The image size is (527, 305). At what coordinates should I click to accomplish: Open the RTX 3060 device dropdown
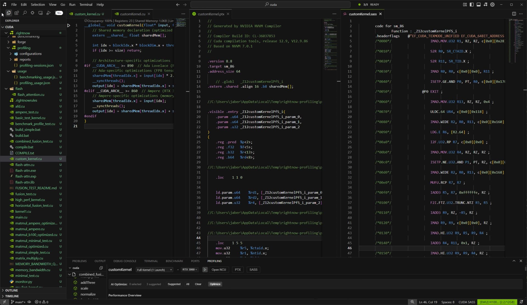click(189, 270)
